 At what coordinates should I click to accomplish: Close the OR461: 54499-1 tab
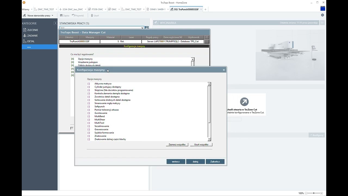point(168,9)
